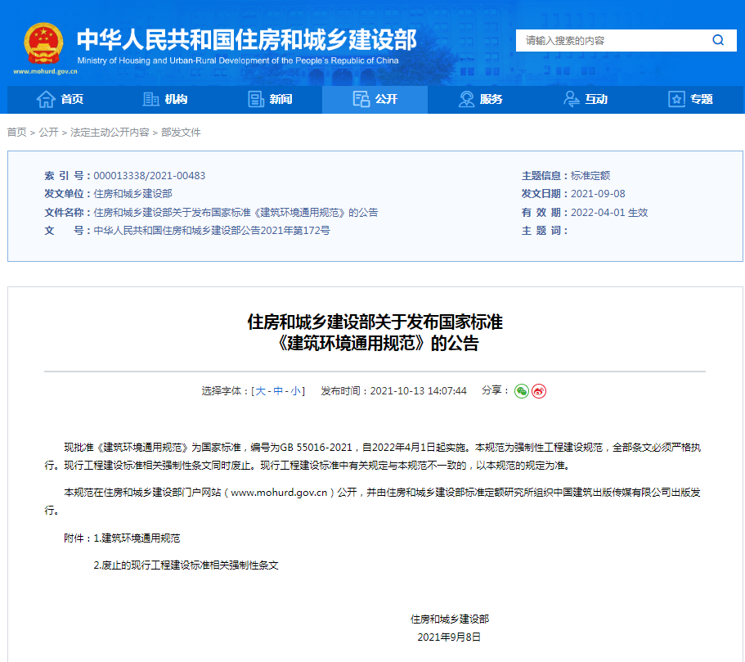Click the newspaper icon for 新闻

[256, 99]
